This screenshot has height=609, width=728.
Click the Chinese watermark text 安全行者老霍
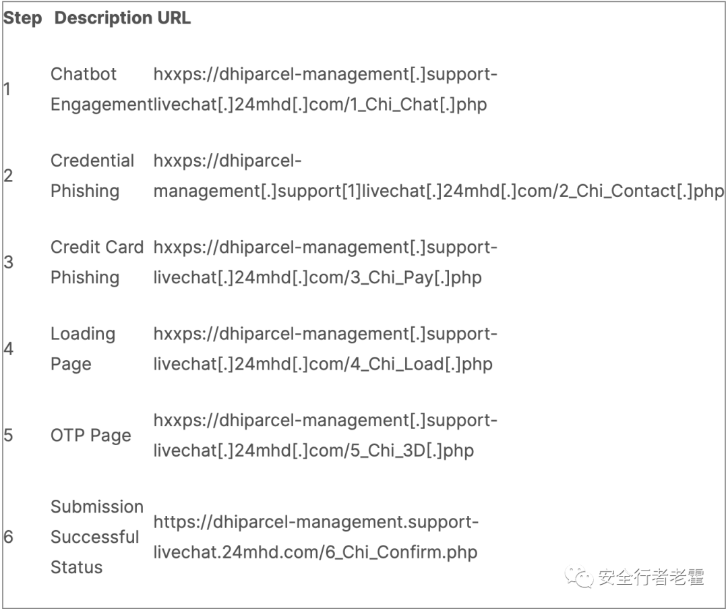click(x=651, y=577)
